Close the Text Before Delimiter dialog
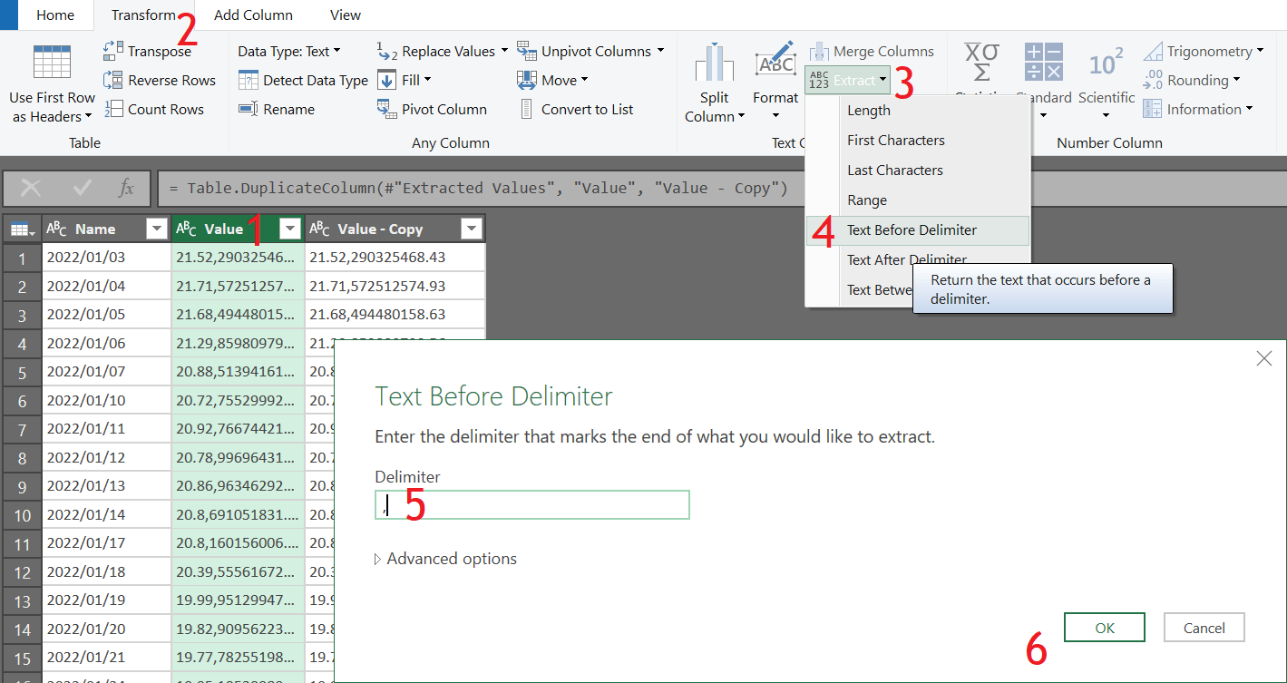 [x=1264, y=359]
